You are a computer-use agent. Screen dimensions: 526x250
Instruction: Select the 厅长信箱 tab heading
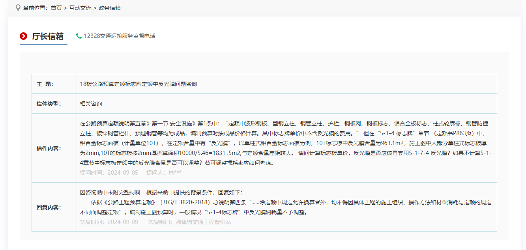tap(48, 36)
